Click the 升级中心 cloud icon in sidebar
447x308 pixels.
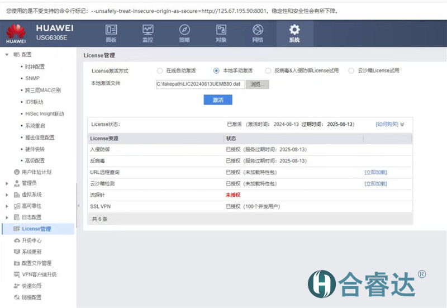[17, 240]
